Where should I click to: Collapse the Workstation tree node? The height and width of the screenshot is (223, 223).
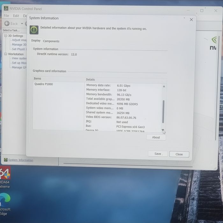click(x=6, y=54)
